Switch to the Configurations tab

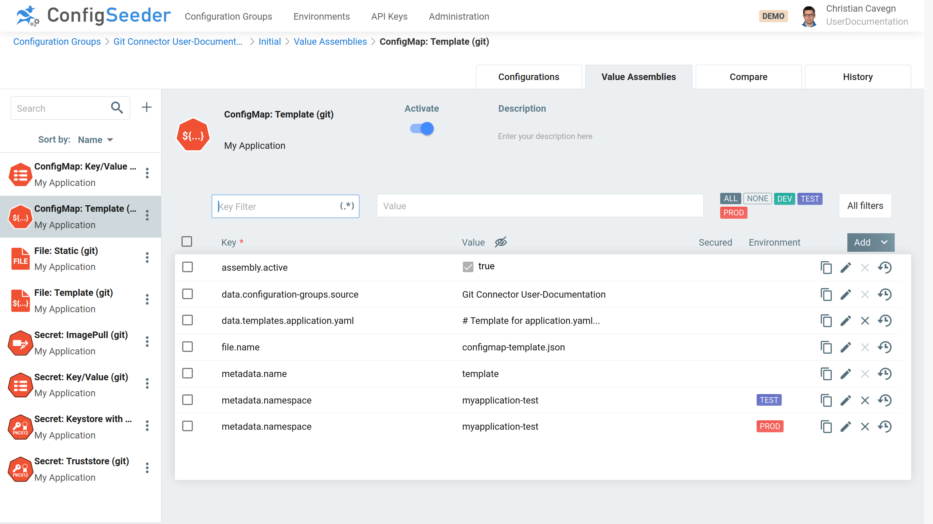[529, 77]
